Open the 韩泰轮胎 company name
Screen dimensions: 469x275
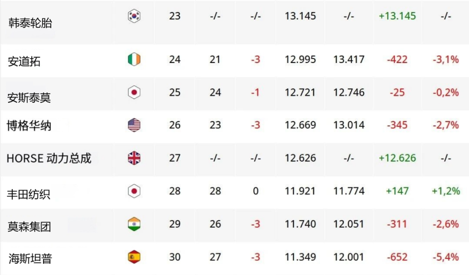[30, 23]
